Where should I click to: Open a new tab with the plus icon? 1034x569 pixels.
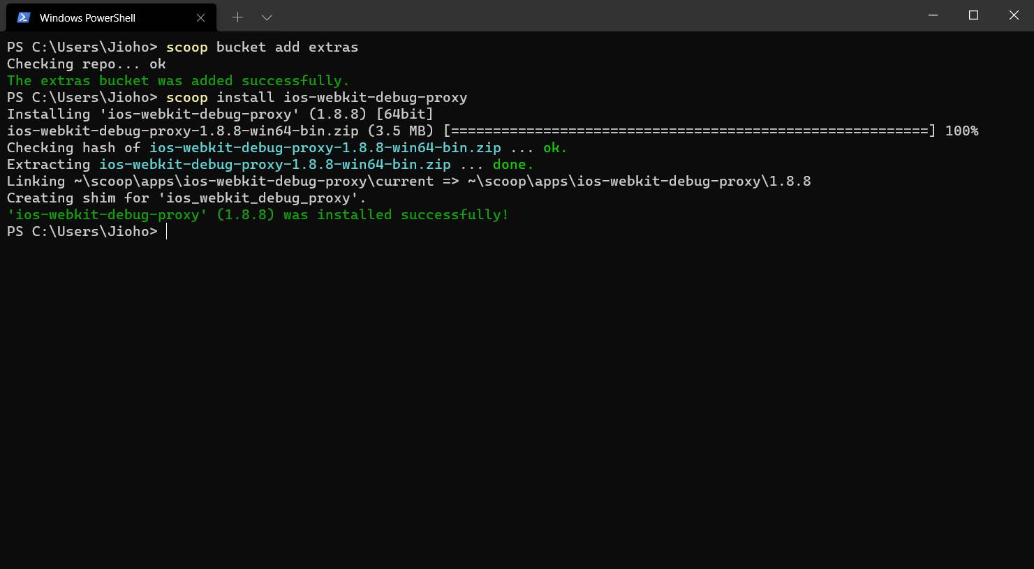237,17
